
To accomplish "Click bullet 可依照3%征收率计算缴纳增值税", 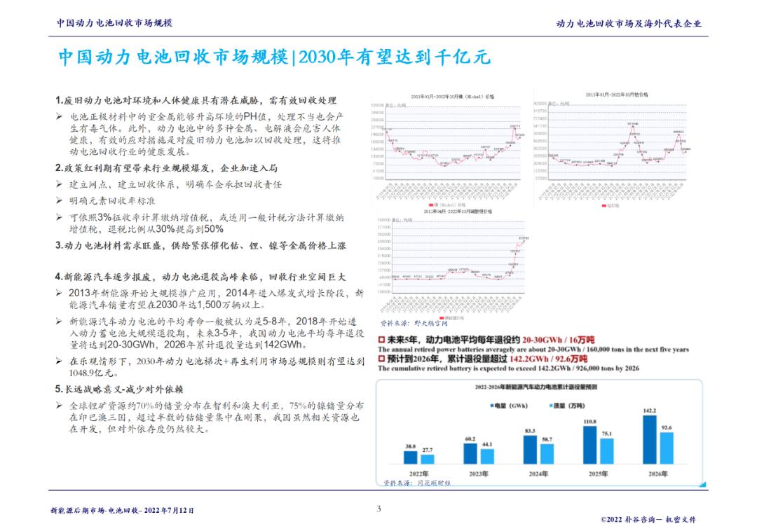I will [x=207, y=223].
